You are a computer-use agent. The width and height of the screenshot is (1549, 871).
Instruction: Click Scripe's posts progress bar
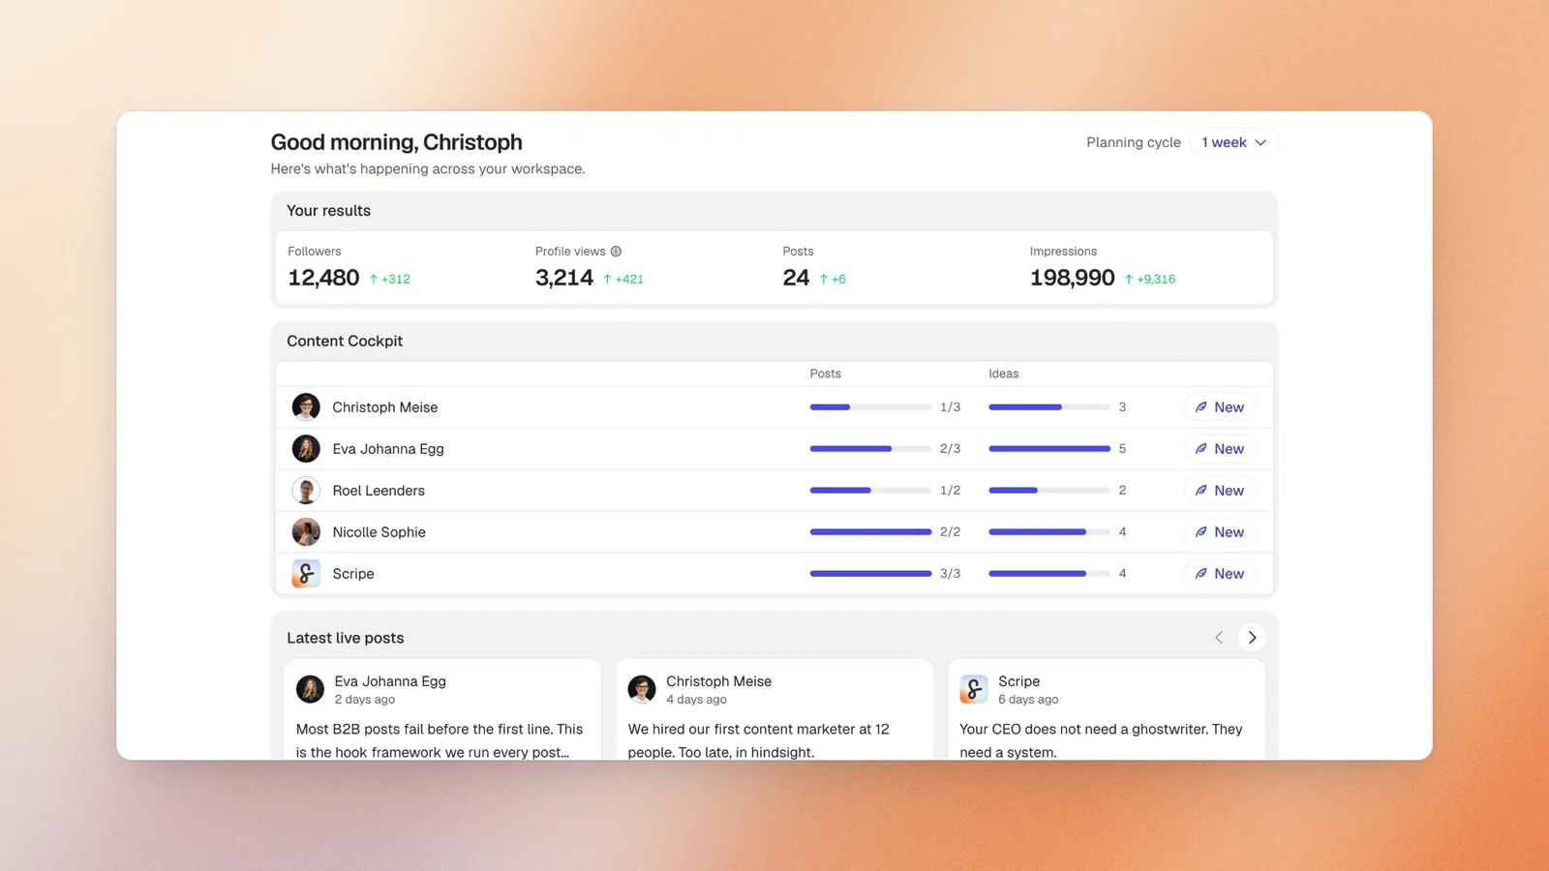point(870,574)
